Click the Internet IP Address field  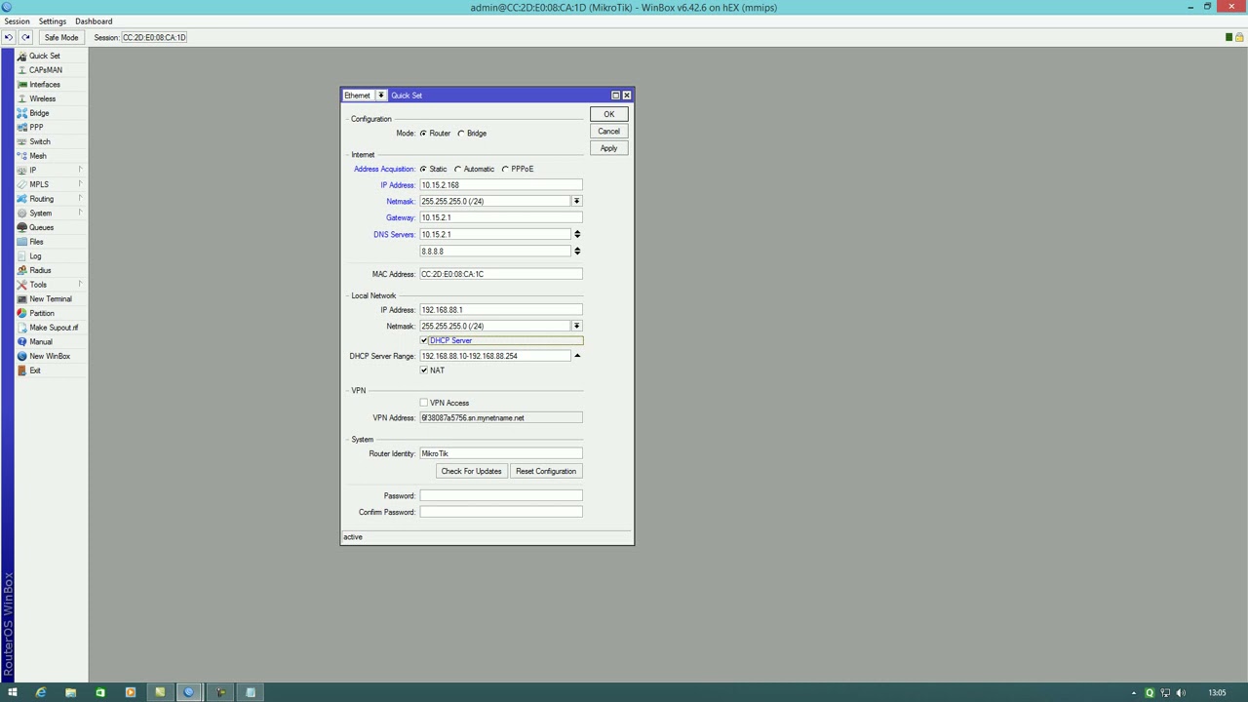pyautogui.click(x=501, y=185)
